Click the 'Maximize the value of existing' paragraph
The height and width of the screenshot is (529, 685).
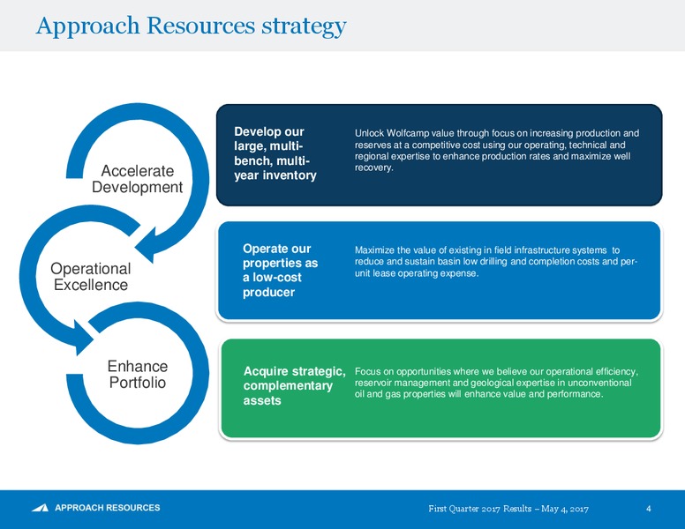(x=496, y=262)
